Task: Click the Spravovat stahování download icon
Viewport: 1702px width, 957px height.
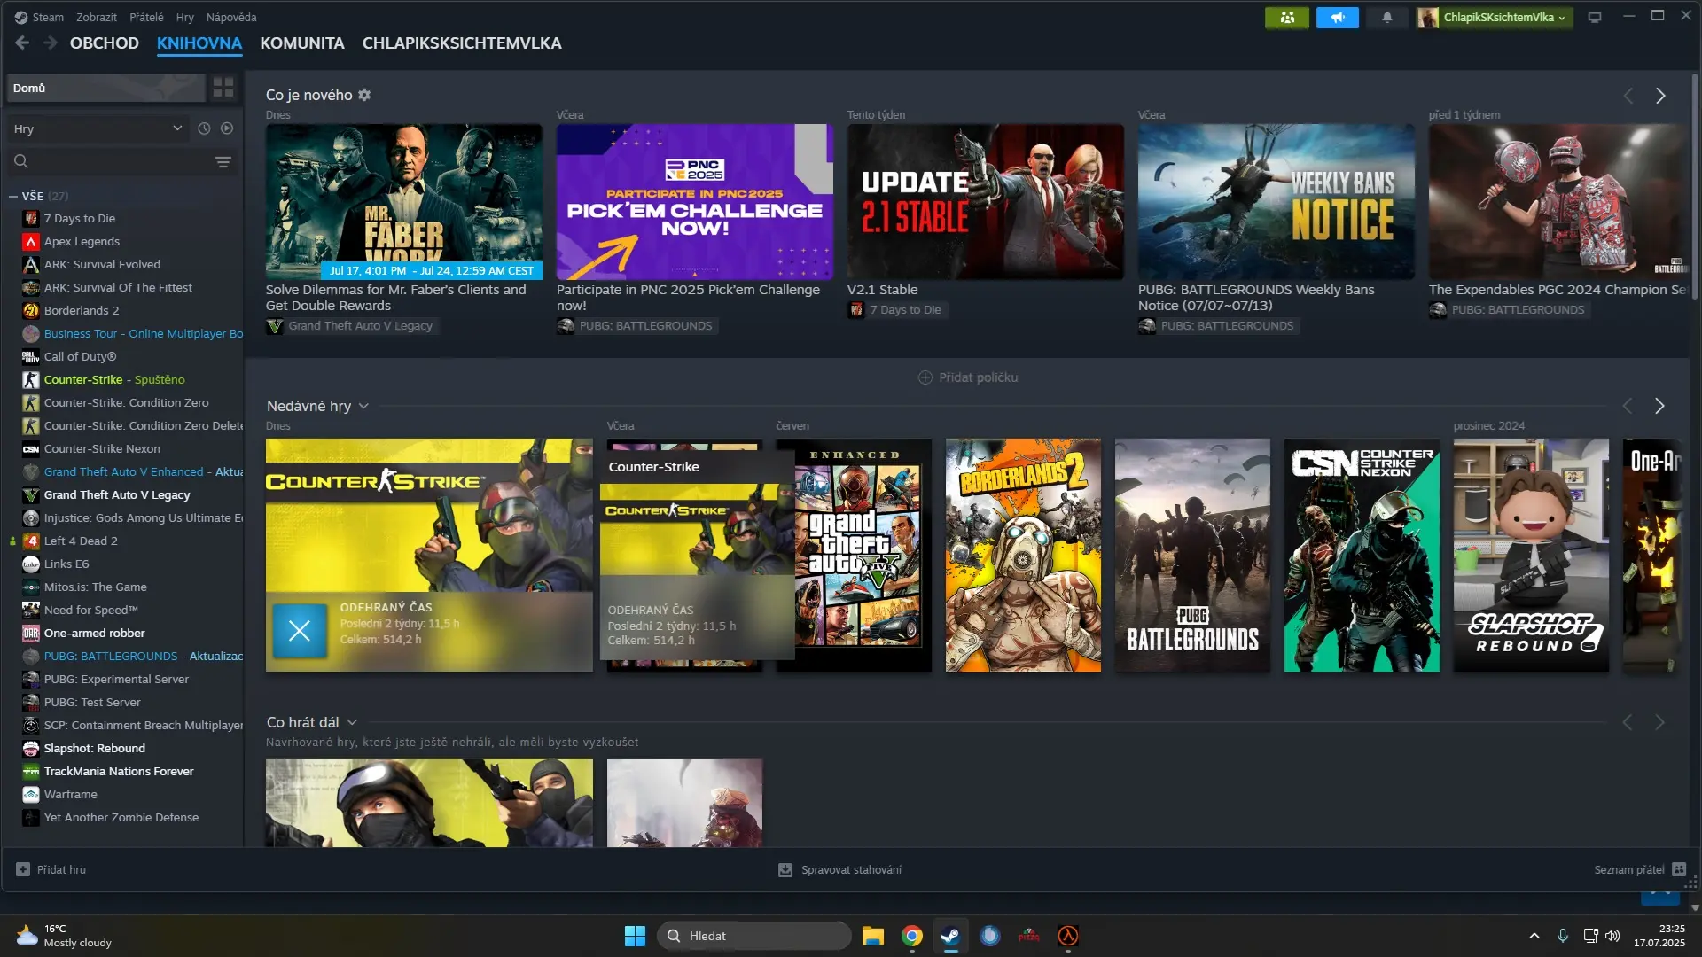Action: point(785,870)
